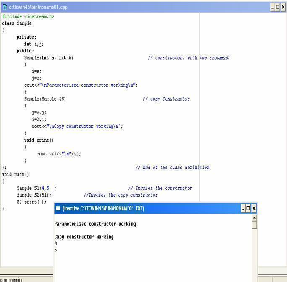Click the 'public:' keyword line
The image size is (287, 282).
pos(25,51)
